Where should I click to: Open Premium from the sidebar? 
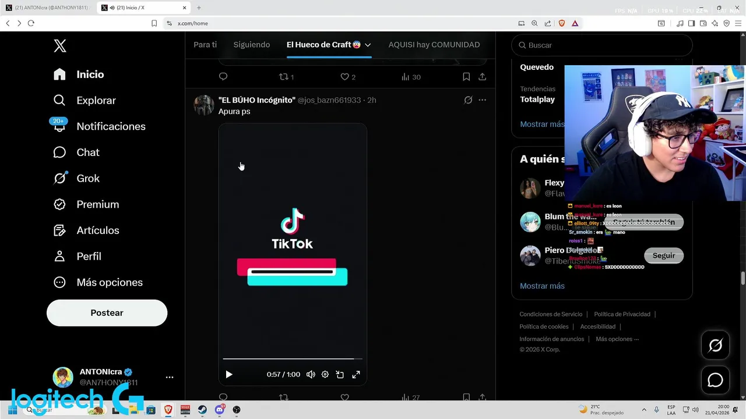(86, 204)
